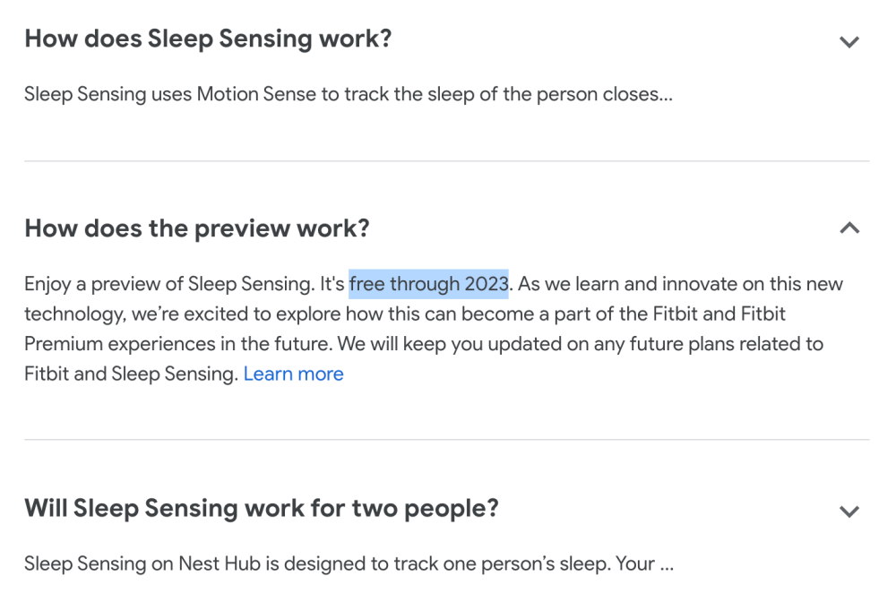896x602 pixels.
Task: Click the "How does Sleep Sensing work?" heading
Action: point(208,39)
